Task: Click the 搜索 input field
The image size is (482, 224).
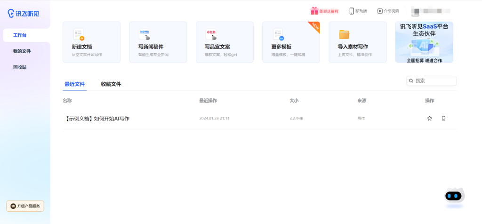Action: [431, 81]
